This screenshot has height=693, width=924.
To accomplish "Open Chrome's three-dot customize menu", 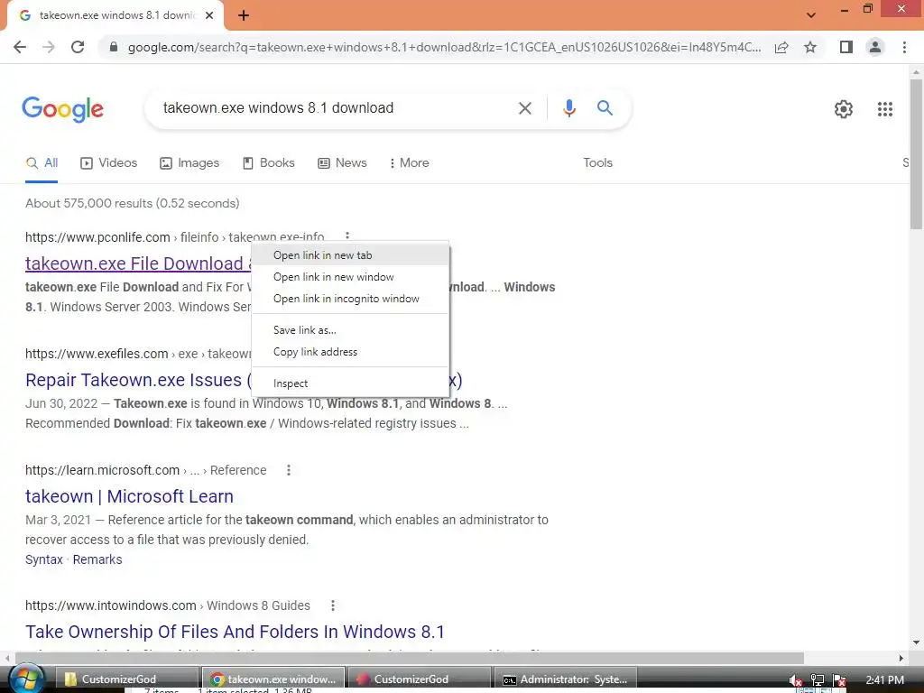I will click(904, 47).
